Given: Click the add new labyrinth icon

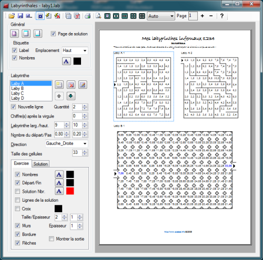Looking at the screenshot, I should click(59, 85).
